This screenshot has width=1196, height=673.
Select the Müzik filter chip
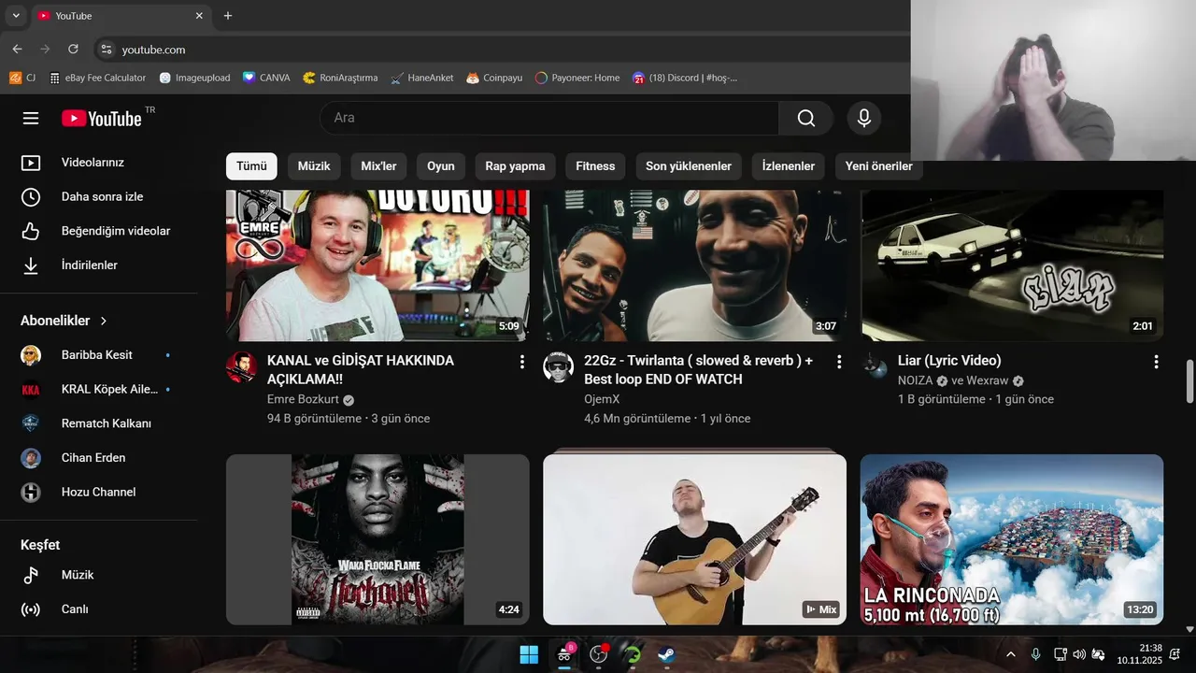pyautogui.click(x=314, y=166)
